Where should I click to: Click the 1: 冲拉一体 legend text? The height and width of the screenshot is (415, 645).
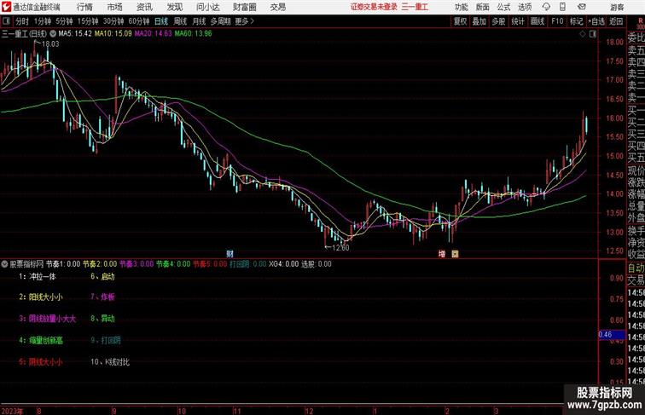(x=38, y=277)
